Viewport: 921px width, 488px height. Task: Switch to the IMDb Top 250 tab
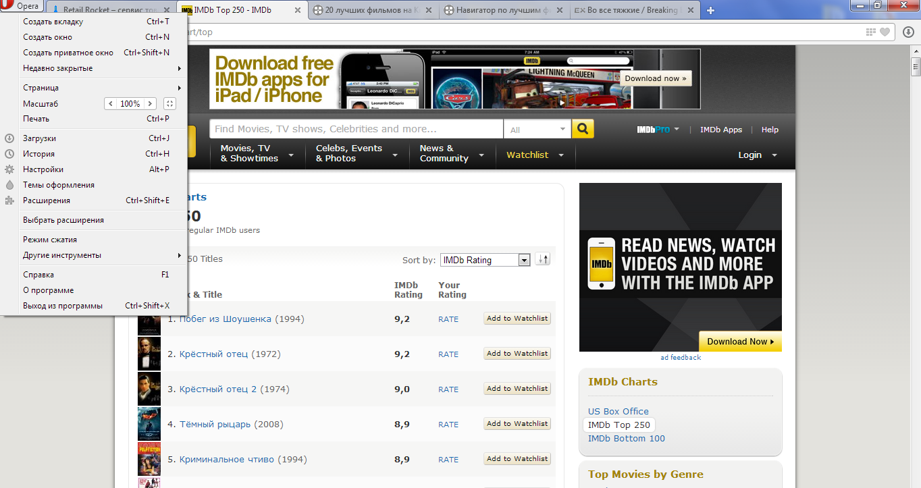241,10
